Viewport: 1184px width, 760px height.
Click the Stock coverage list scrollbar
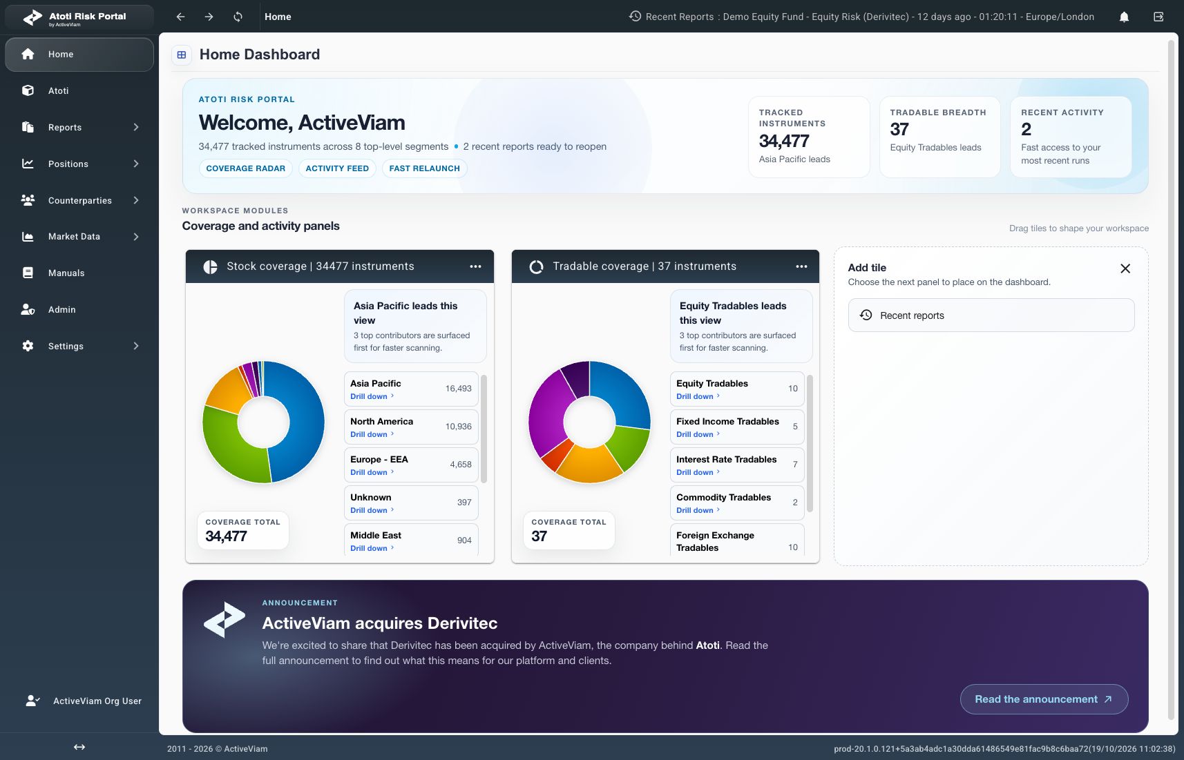[484, 429]
